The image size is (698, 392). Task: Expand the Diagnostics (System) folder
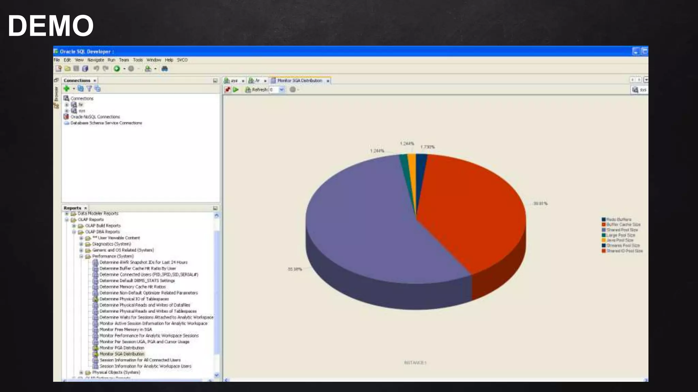click(81, 244)
